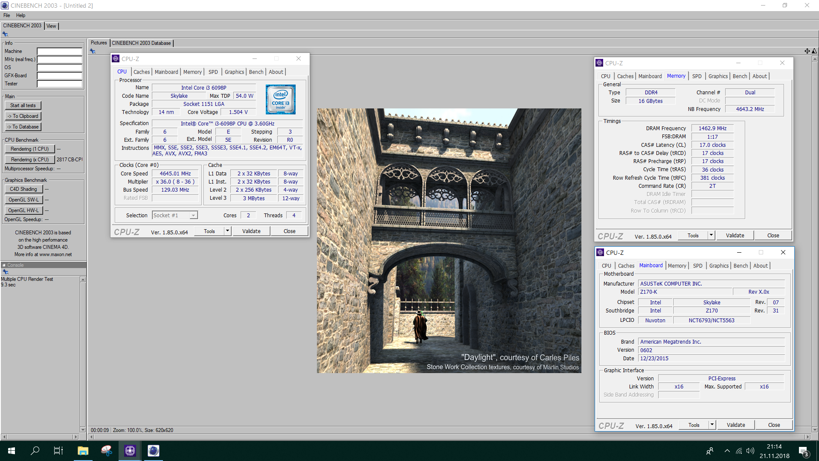Click the paint app icon on the taskbar
The image size is (819, 461).
[x=106, y=451]
